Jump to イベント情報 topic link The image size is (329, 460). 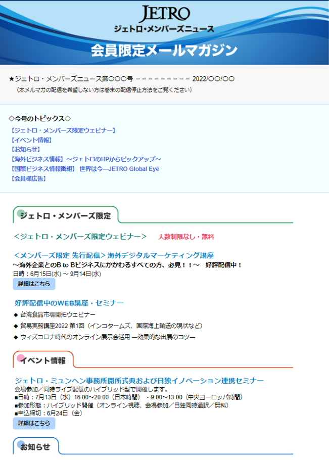click(x=31, y=140)
